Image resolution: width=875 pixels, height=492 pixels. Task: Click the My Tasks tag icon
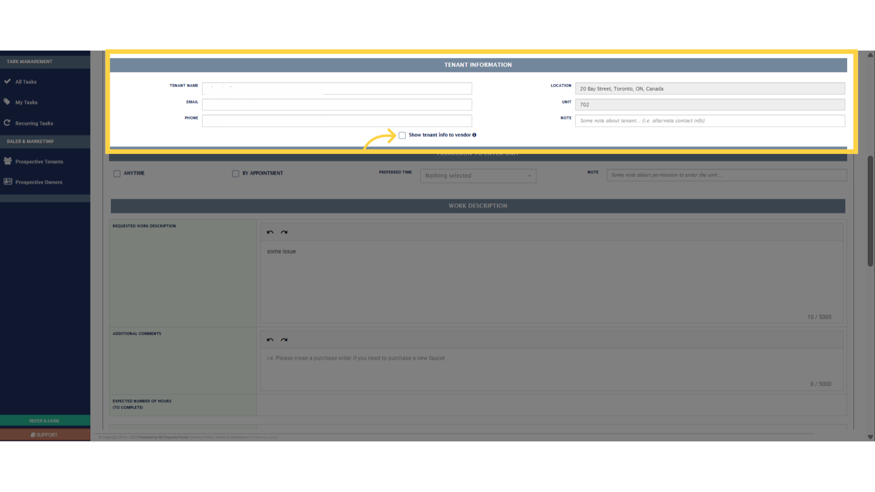pyautogui.click(x=8, y=102)
